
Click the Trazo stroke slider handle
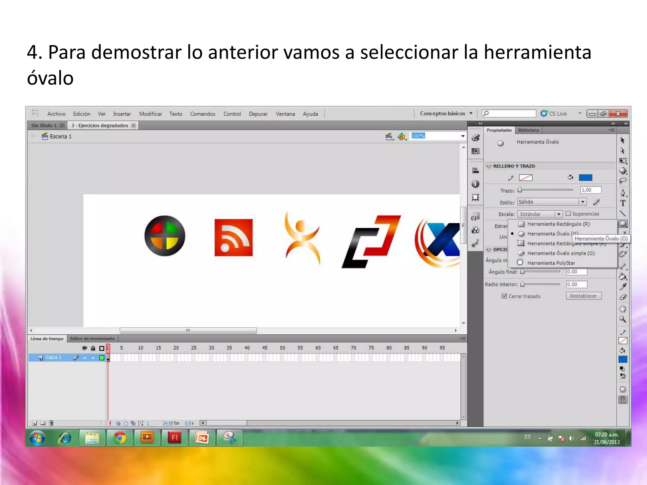(x=520, y=190)
